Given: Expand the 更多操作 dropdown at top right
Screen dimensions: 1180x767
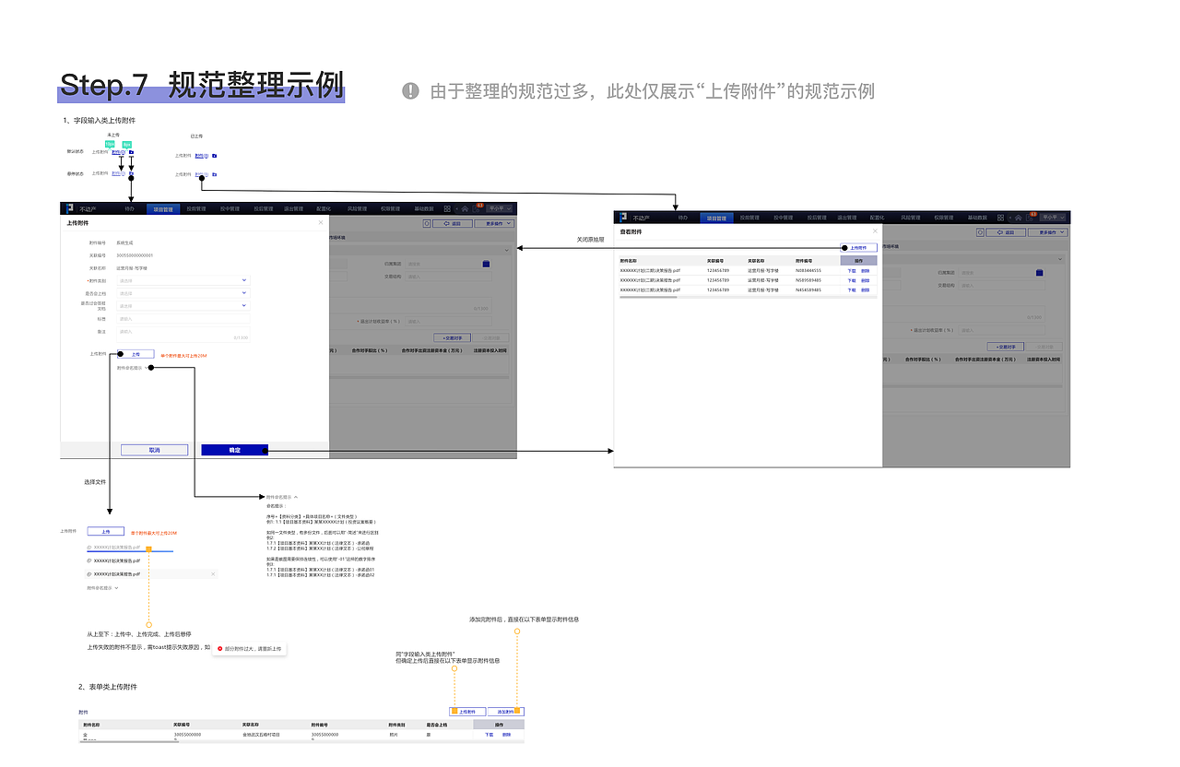Looking at the screenshot, I should point(493,221).
